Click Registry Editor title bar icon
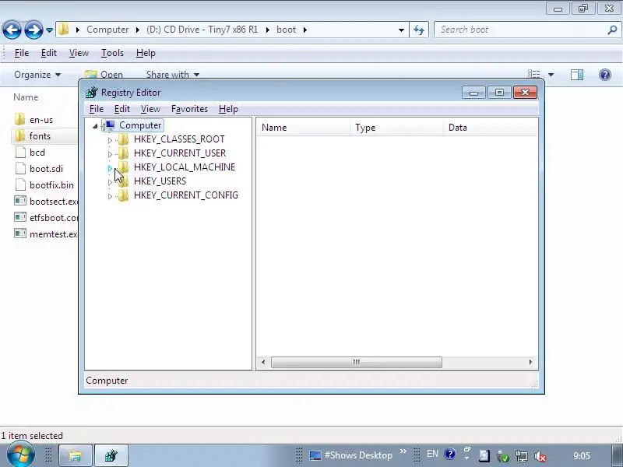Screen dimensions: 623x467 pyautogui.click(x=91, y=92)
